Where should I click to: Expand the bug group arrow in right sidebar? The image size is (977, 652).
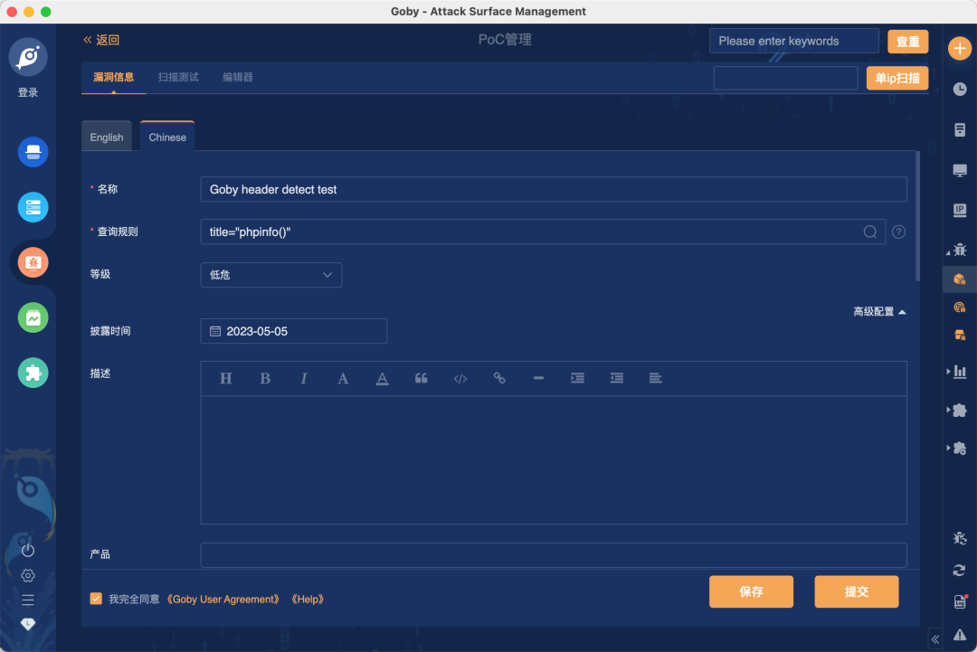pos(948,252)
